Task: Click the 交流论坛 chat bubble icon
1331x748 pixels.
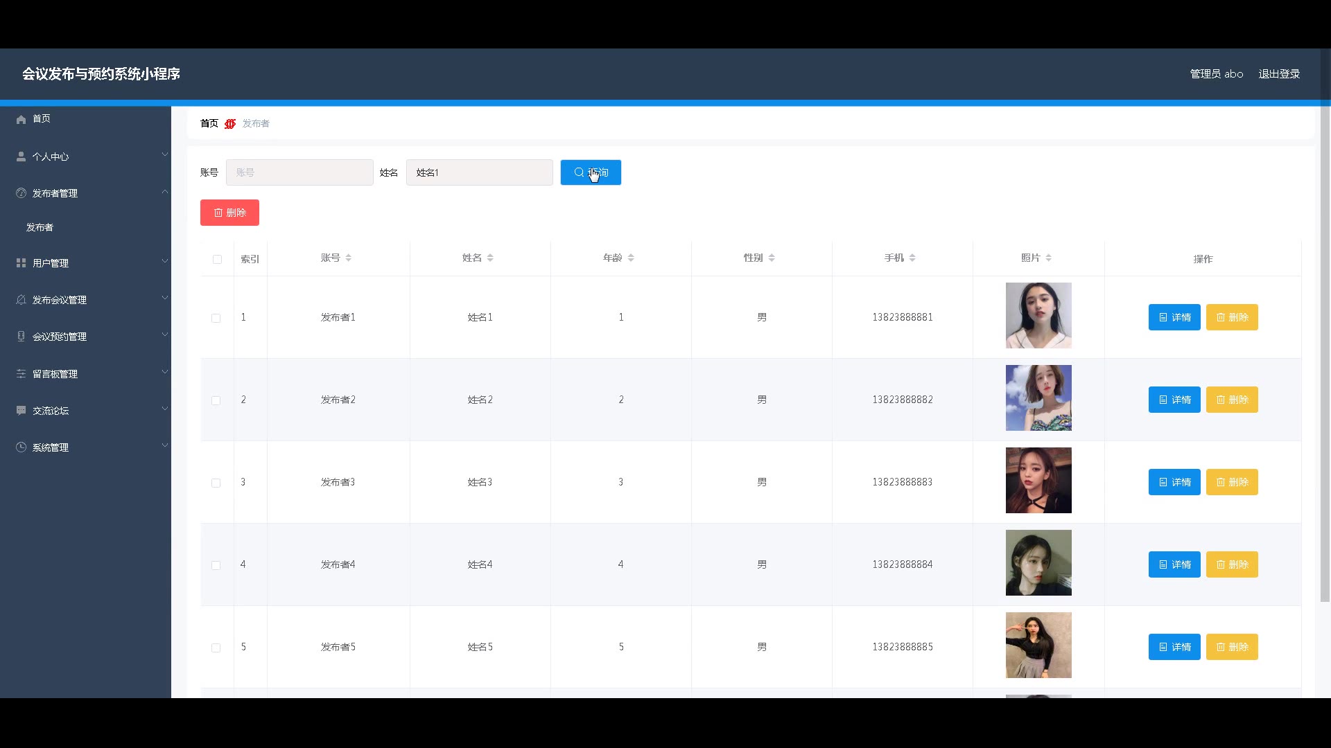Action: 21,411
